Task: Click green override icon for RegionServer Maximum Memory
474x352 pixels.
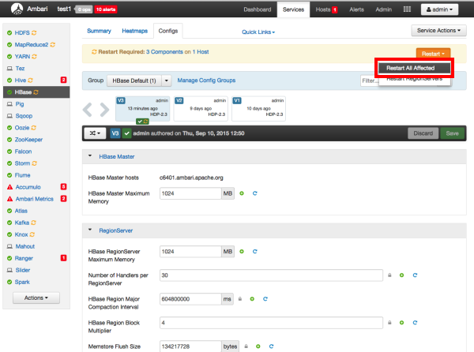Action: (x=243, y=252)
